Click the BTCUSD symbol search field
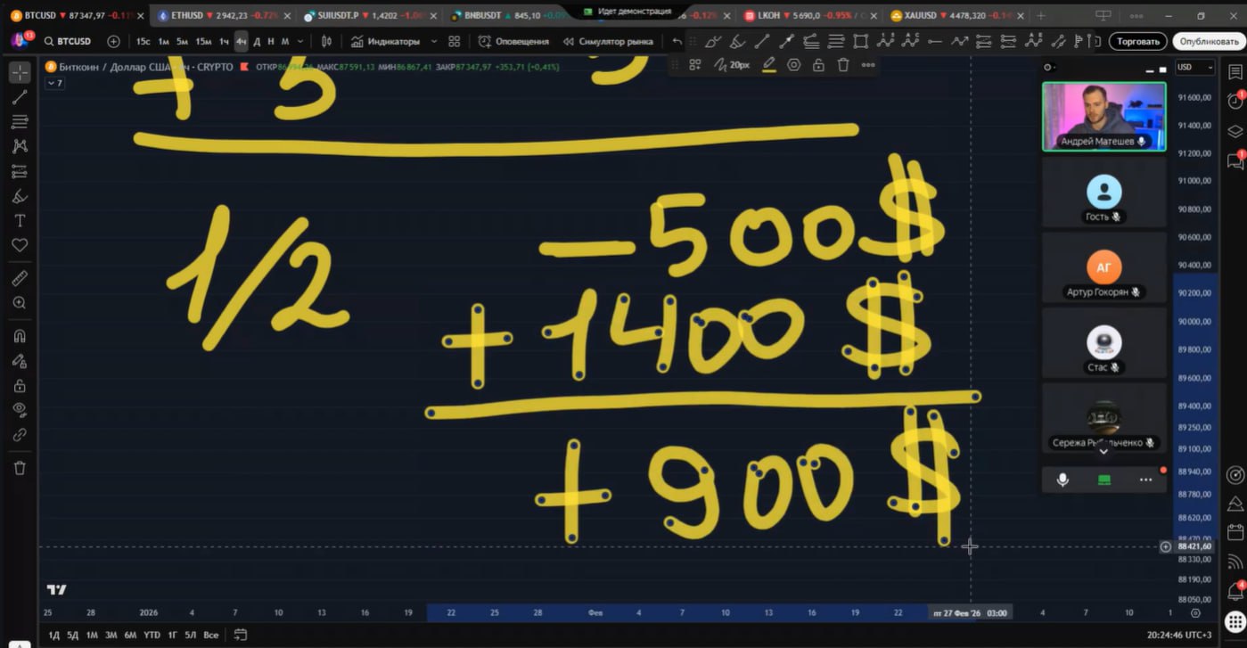 click(x=73, y=41)
